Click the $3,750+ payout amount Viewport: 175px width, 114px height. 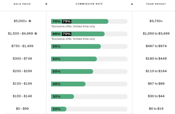pyautogui.click(x=156, y=21)
